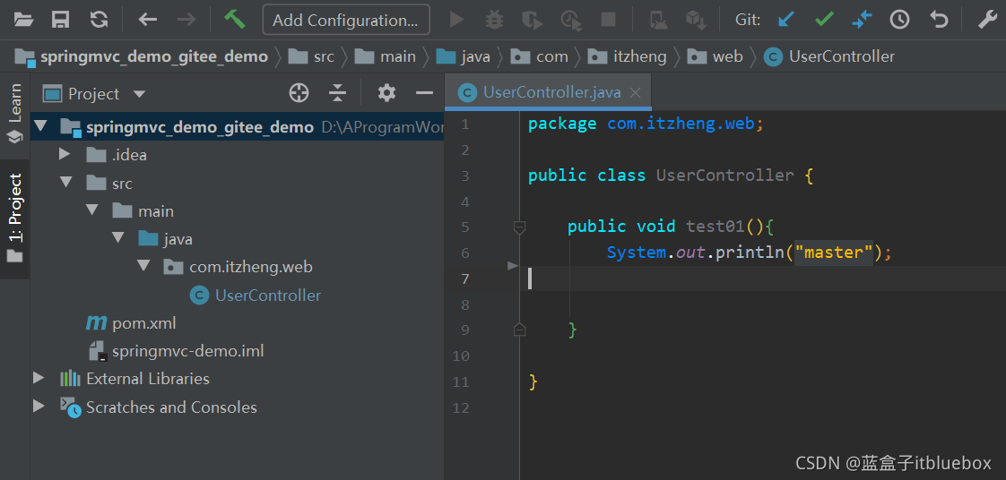Expand the .idea folder arrow
1006x480 pixels.
(x=65, y=154)
